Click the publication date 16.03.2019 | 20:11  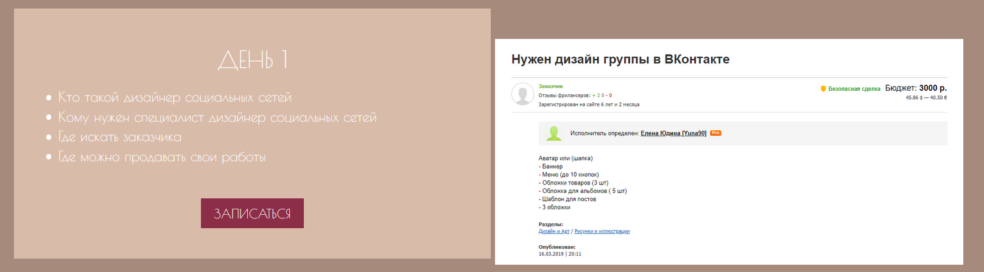click(x=560, y=254)
